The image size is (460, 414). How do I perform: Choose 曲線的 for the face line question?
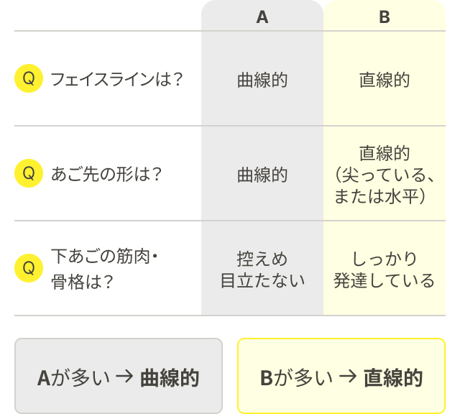[262, 80]
